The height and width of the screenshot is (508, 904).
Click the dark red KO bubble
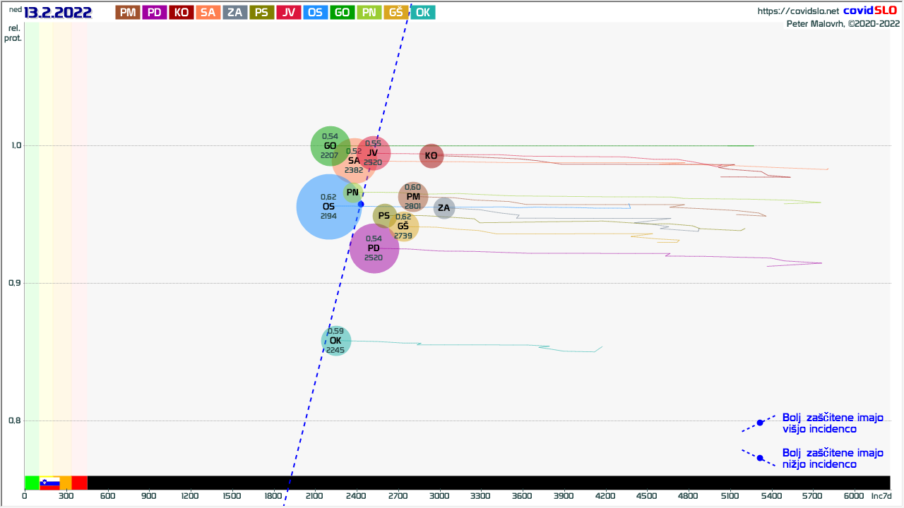pos(431,156)
